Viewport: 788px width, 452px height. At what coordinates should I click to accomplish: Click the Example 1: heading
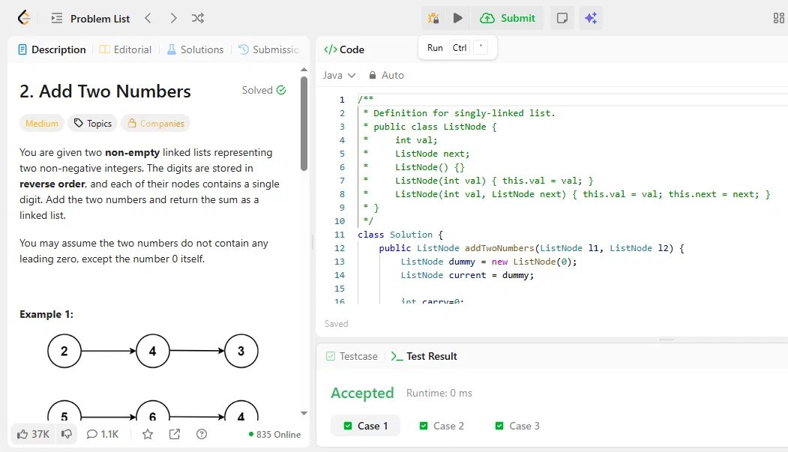(46, 314)
